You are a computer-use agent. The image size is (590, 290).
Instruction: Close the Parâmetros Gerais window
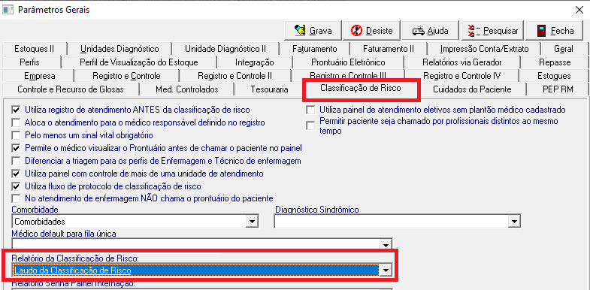[579, 11]
